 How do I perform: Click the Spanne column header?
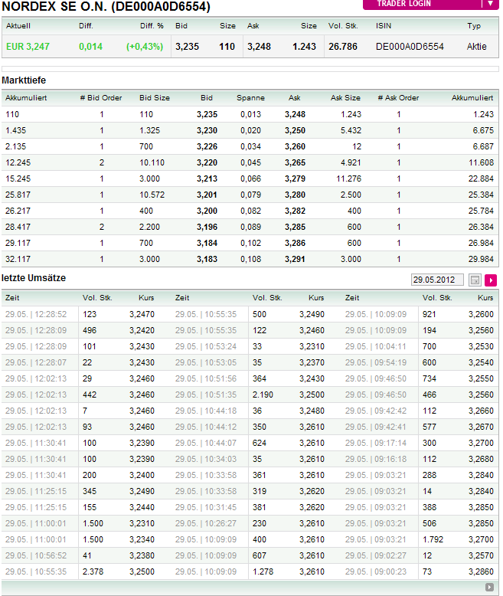250,98
